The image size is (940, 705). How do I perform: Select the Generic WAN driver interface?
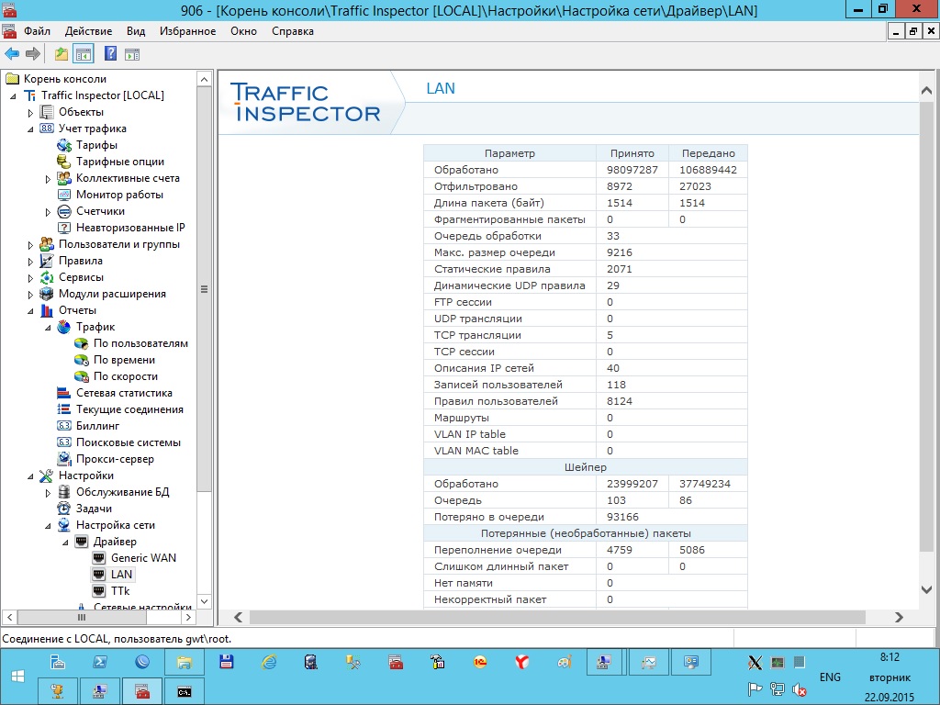pyautogui.click(x=143, y=558)
